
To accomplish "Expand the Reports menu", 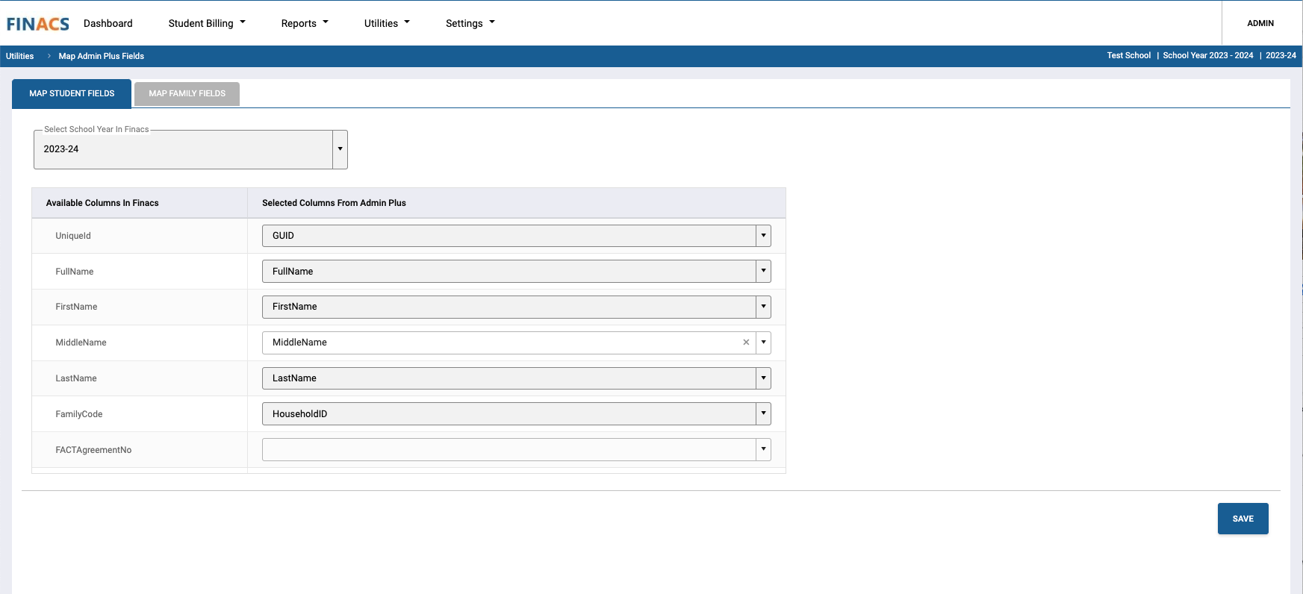I will [305, 23].
